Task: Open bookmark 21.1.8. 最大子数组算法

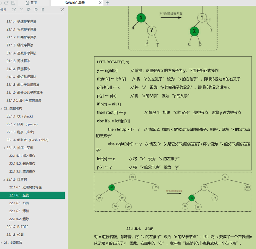Action: click(x=23, y=84)
